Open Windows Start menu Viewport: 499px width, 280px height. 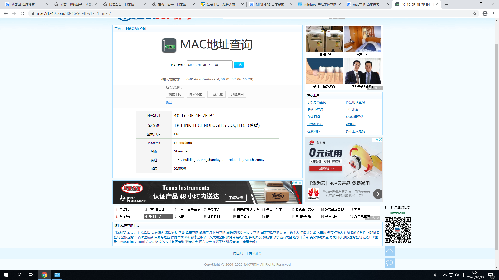6,275
